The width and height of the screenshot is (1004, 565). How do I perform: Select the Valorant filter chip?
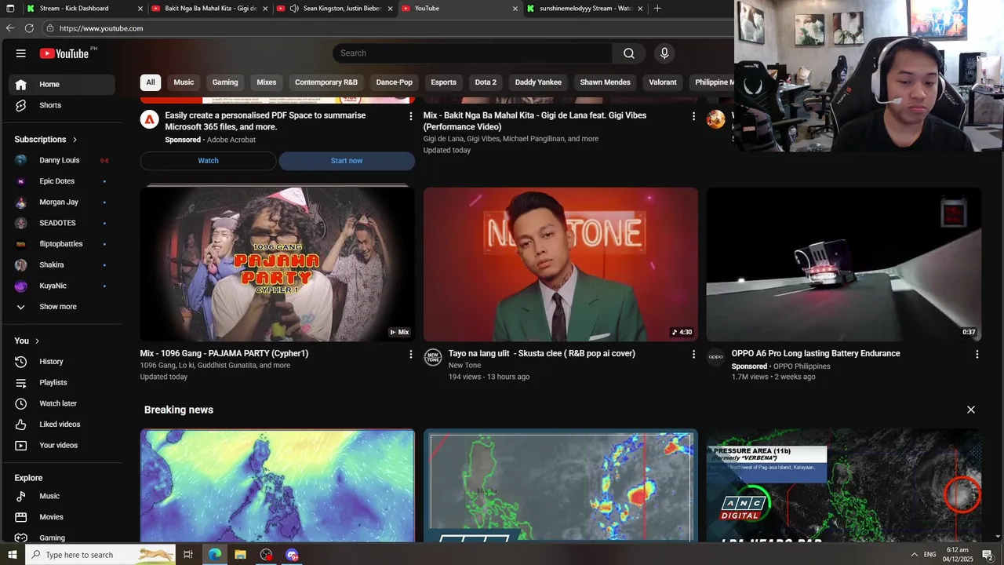663,82
